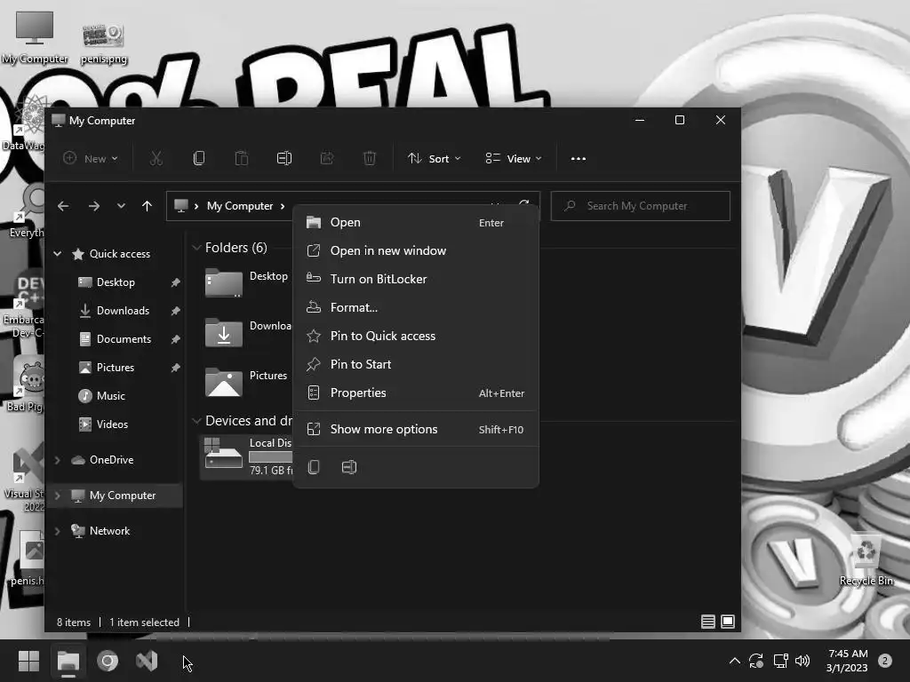Expand the My Computer tree node

tap(58, 496)
